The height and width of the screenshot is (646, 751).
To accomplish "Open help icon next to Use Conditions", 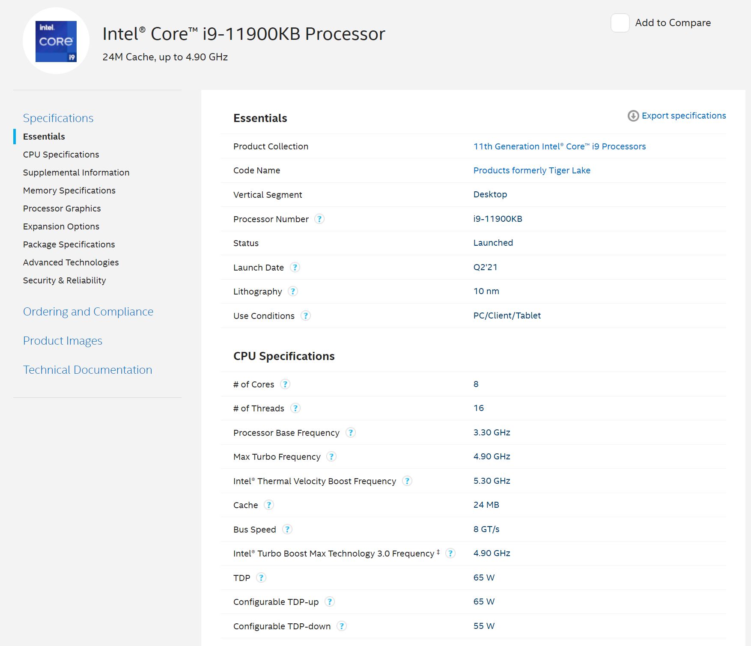I will (x=306, y=316).
